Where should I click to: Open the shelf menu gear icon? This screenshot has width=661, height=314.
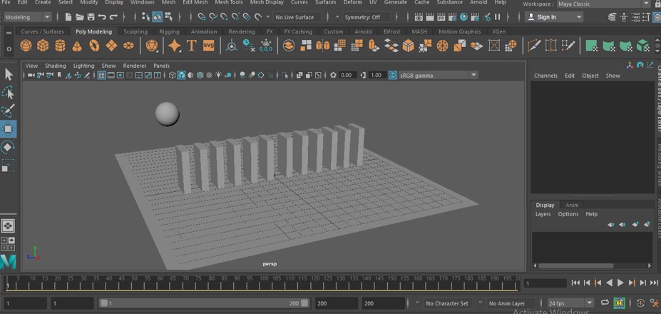[x=9, y=49]
